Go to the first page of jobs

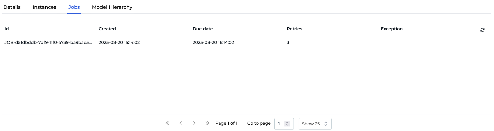point(167,123)
